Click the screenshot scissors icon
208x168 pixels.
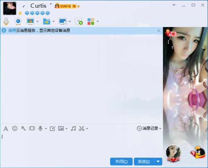tap(81, 129)
